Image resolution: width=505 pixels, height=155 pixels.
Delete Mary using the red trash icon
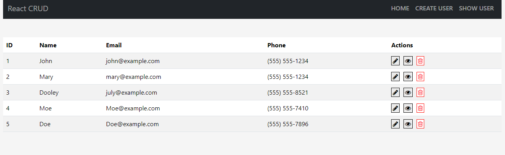point(420,77)
